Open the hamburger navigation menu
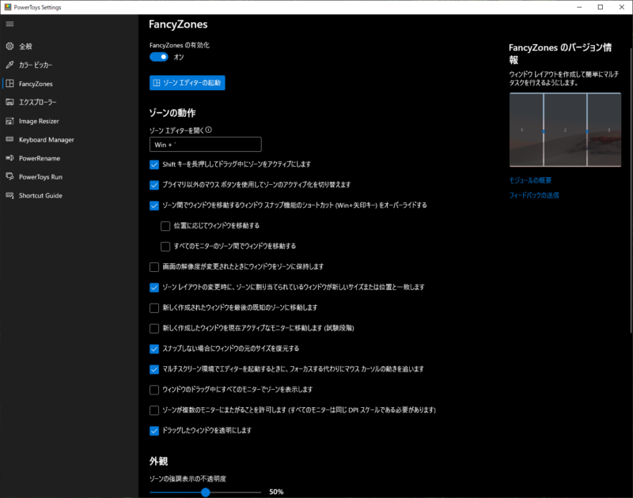This screenshot has height=498, width=633. click(x=9, y=25)
